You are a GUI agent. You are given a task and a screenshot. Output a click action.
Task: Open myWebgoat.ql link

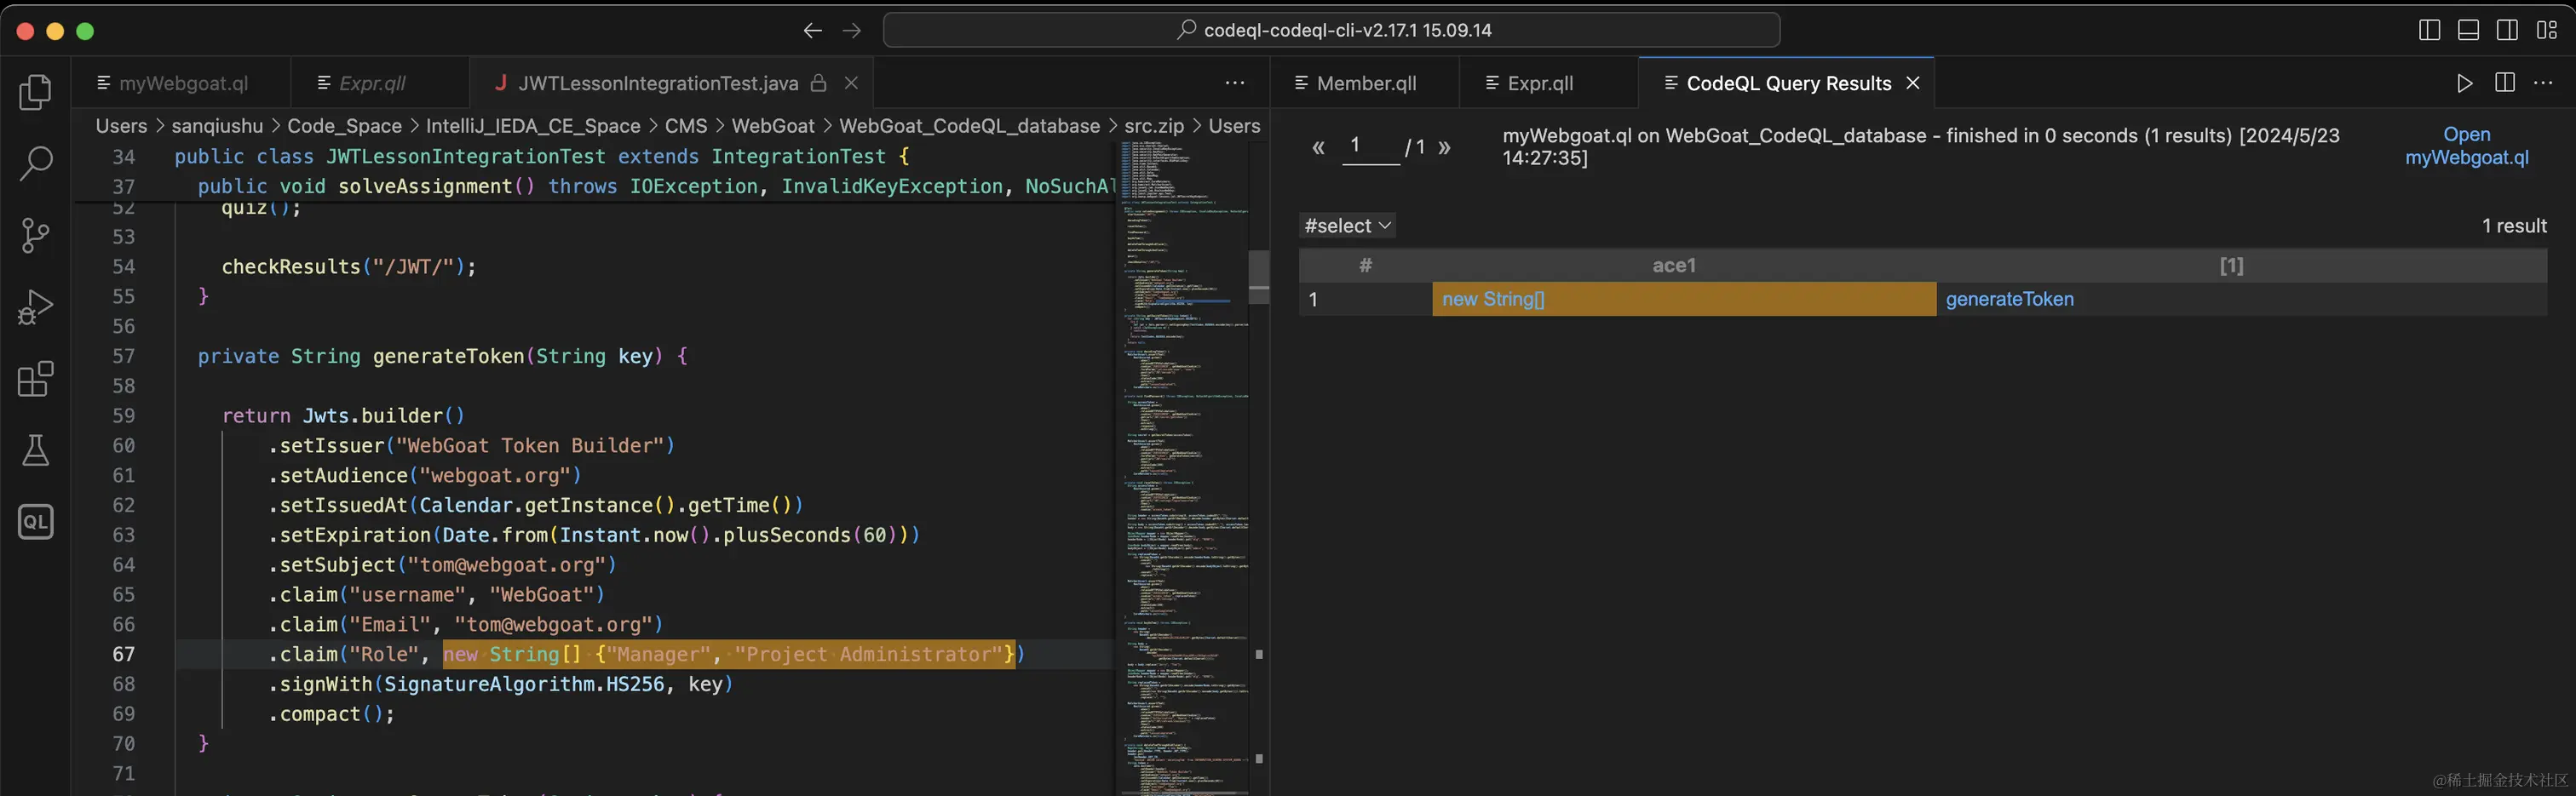(2466, 146)
